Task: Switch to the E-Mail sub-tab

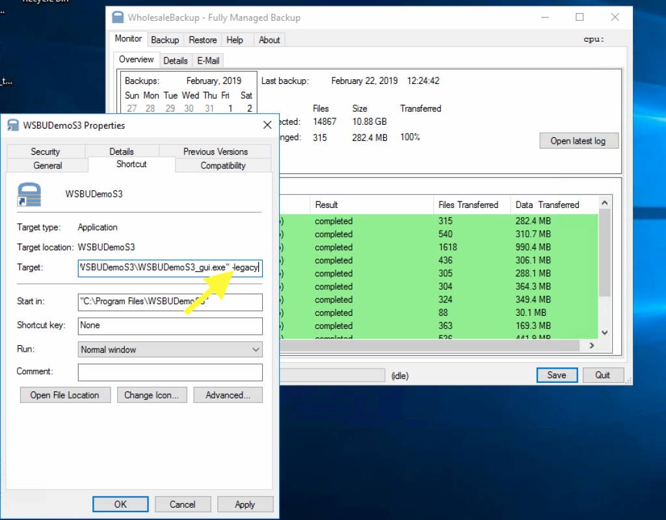Action: (208, 60)
